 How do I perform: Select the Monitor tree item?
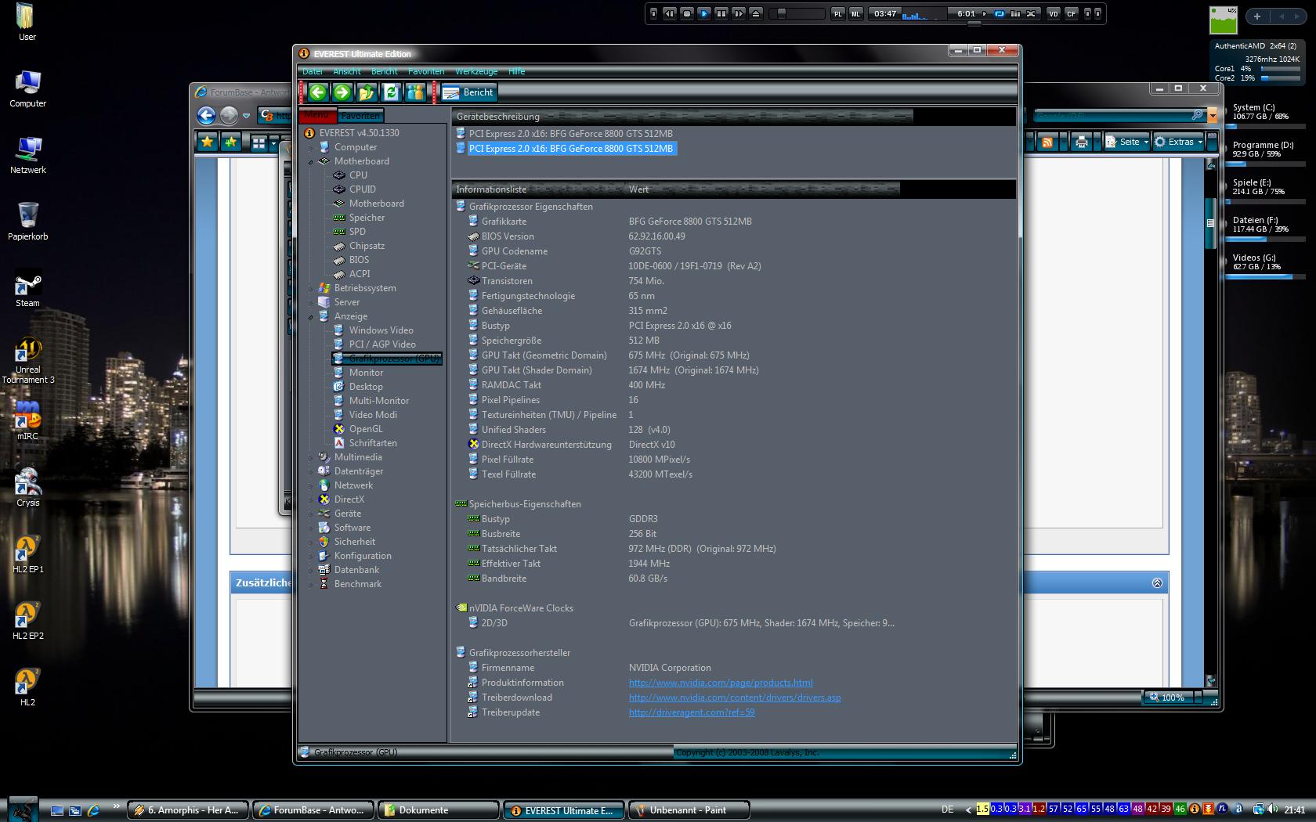366,373
